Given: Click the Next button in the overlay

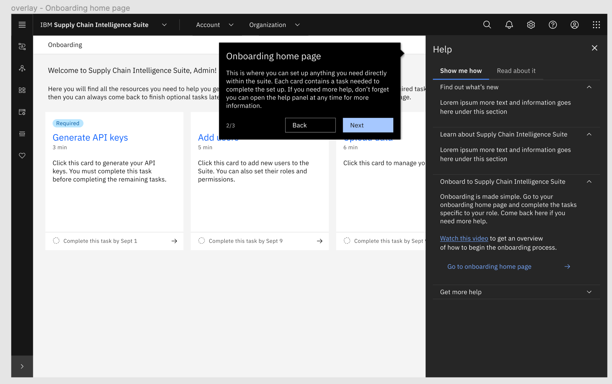Looking at the screenshot, I should point(368,125).
